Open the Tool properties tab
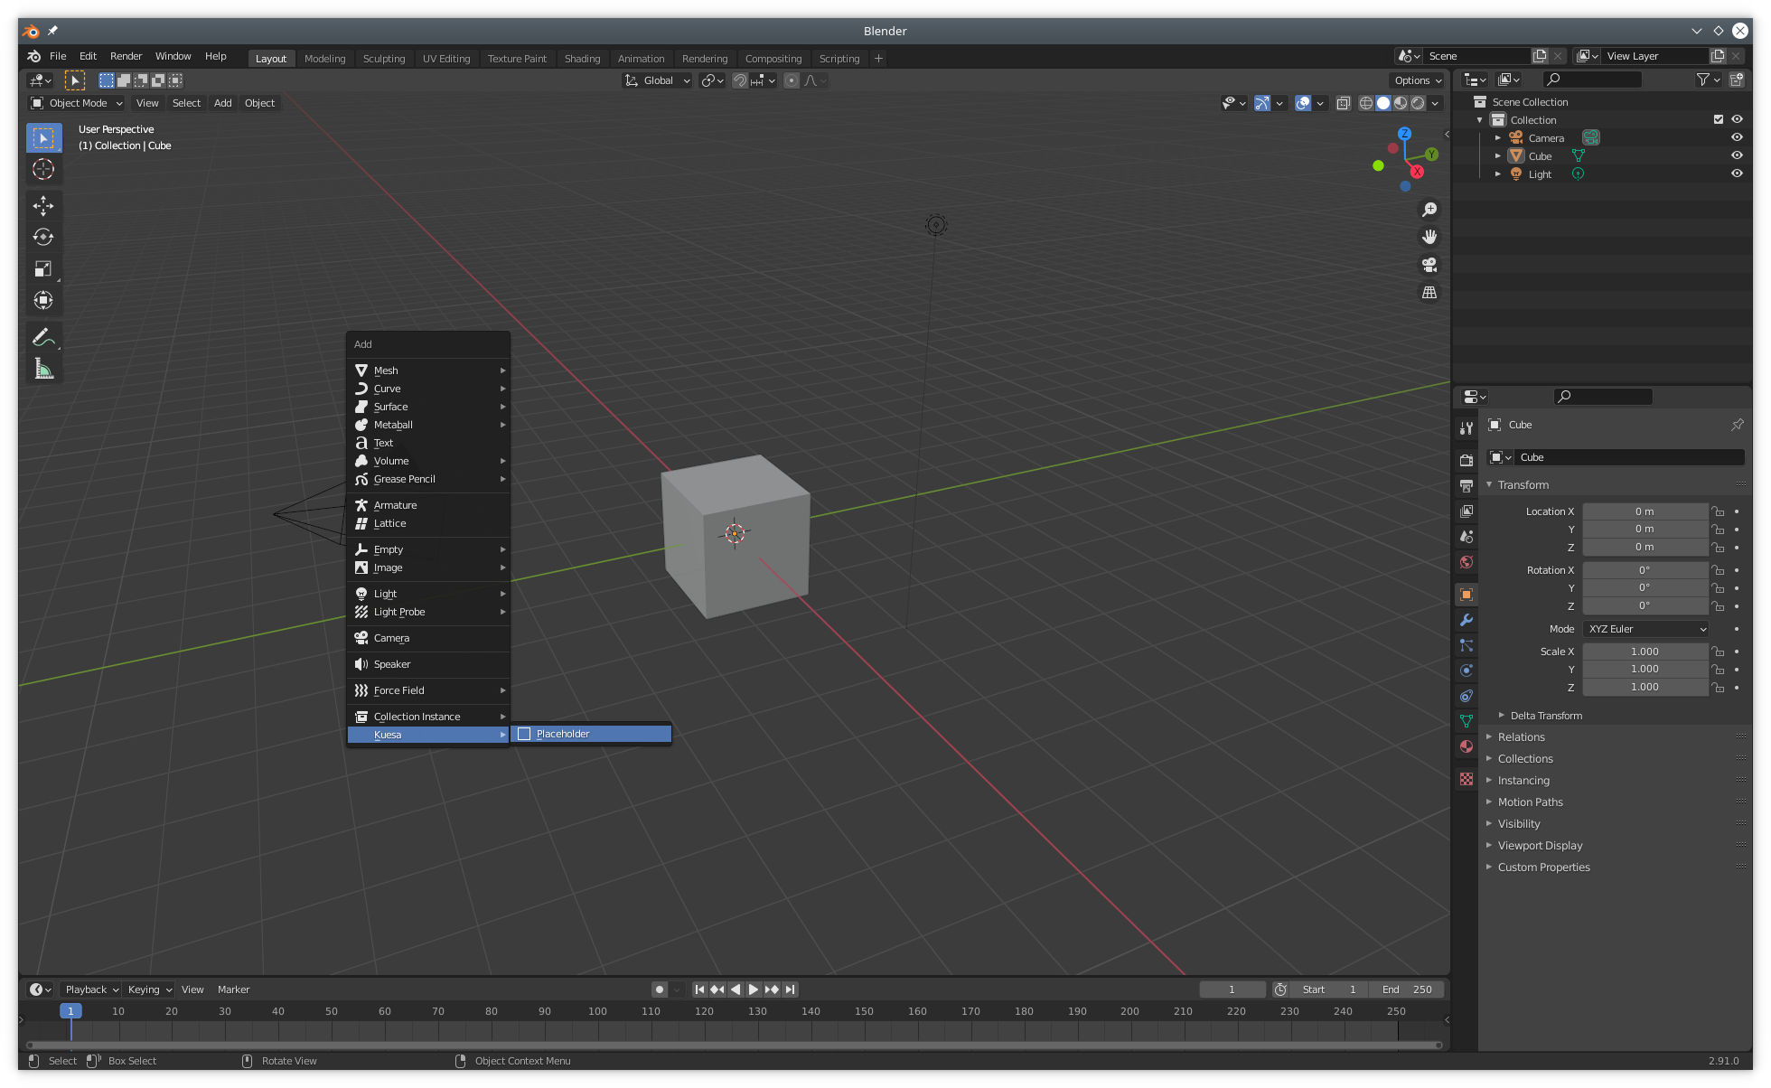This screenshot has width=1771, height=1088. 1466,428
